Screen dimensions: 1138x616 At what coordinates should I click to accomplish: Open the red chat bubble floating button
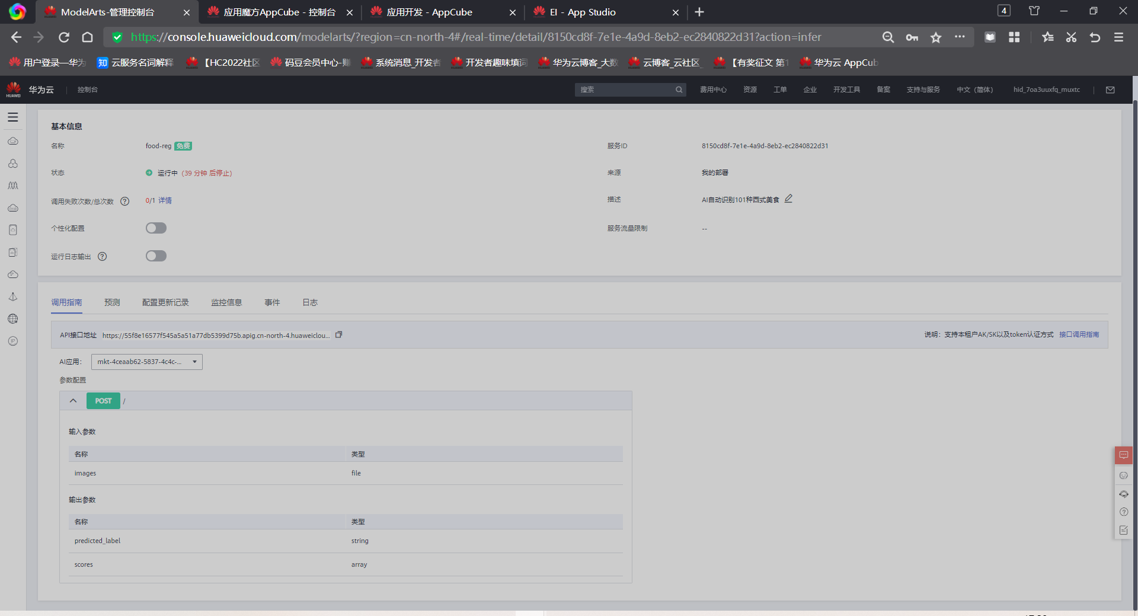1123,455
